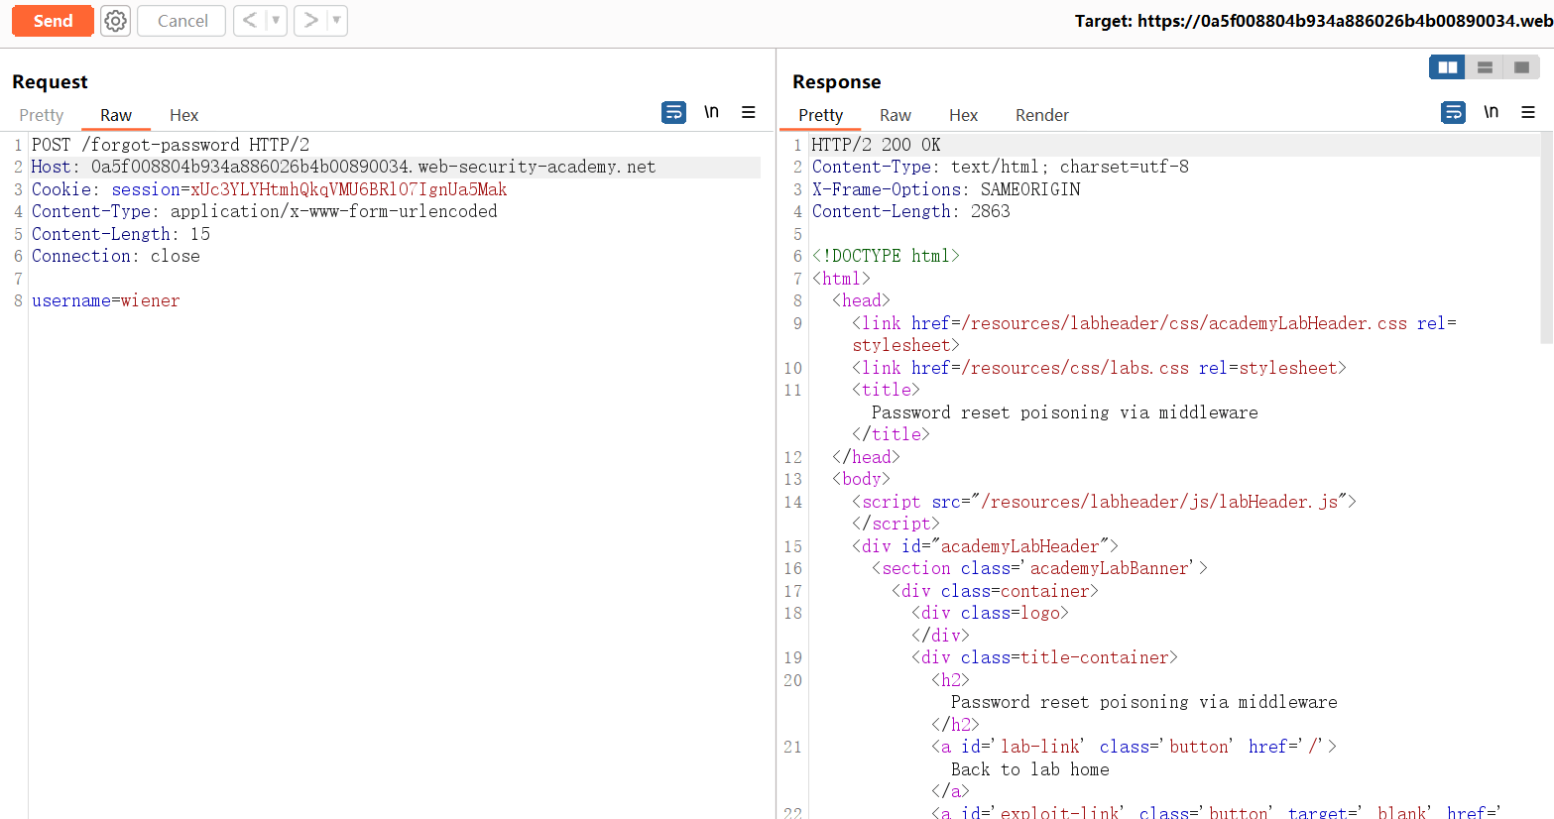Image resolution: width=1554 pixels, height=819 pixels.
Task: Click the POST /forgot-password HTTP/2 request line
Action: click(x=171, y=145)
